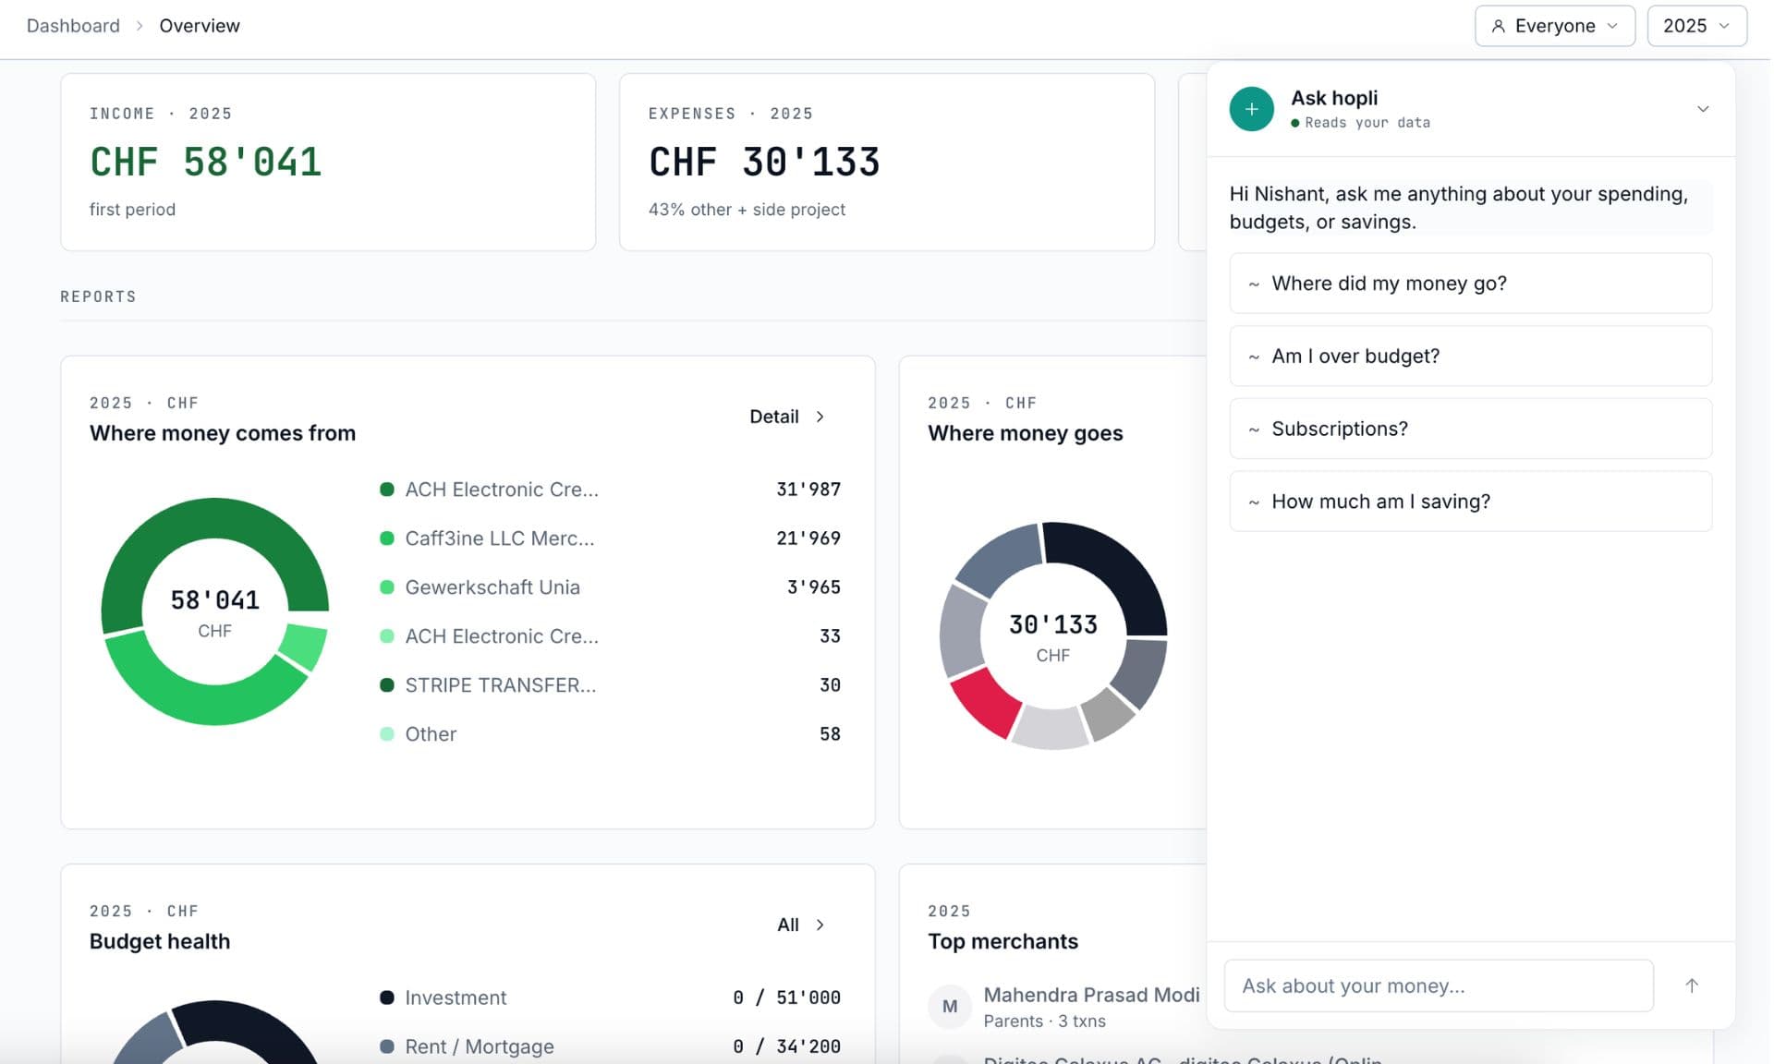
Task: Click the chevron next to All
Action: tap(820, 925)
